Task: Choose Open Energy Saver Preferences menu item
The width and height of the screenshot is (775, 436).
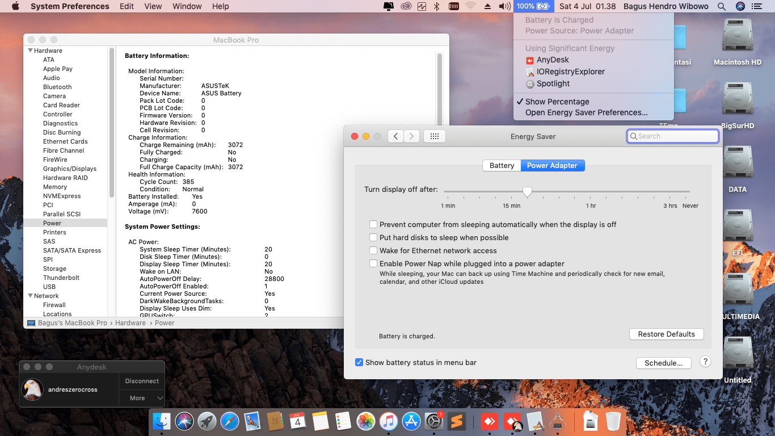Action: (593, 112)
